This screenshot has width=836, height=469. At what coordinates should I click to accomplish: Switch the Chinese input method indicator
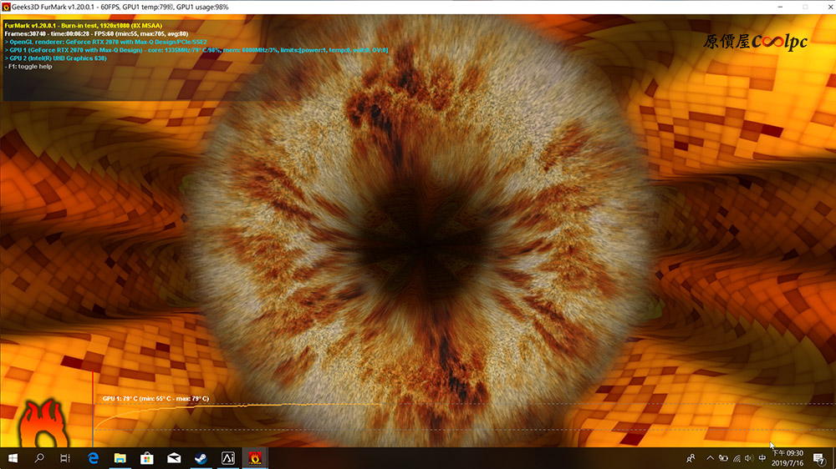click(x=762, y=458)
